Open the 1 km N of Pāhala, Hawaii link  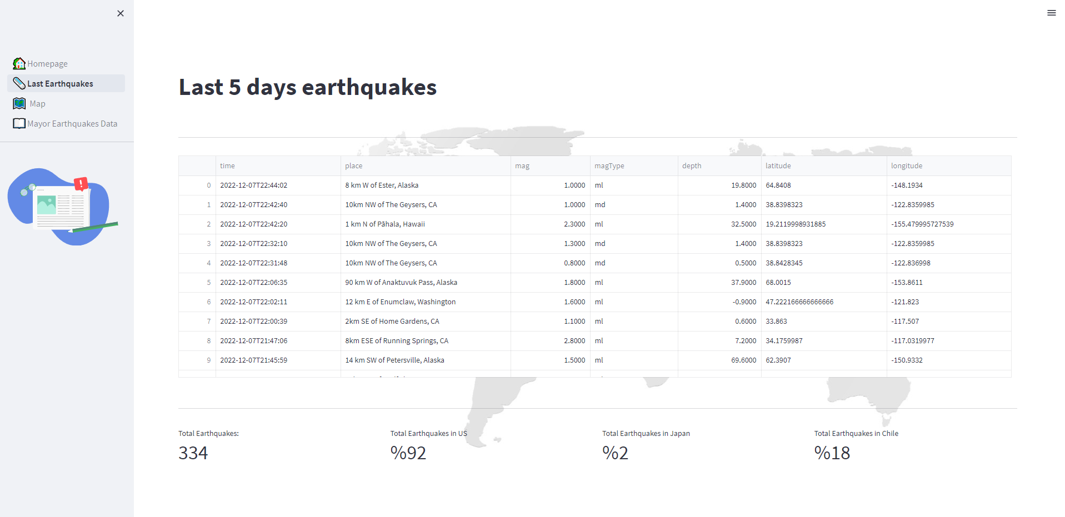(x=384, y=224)
